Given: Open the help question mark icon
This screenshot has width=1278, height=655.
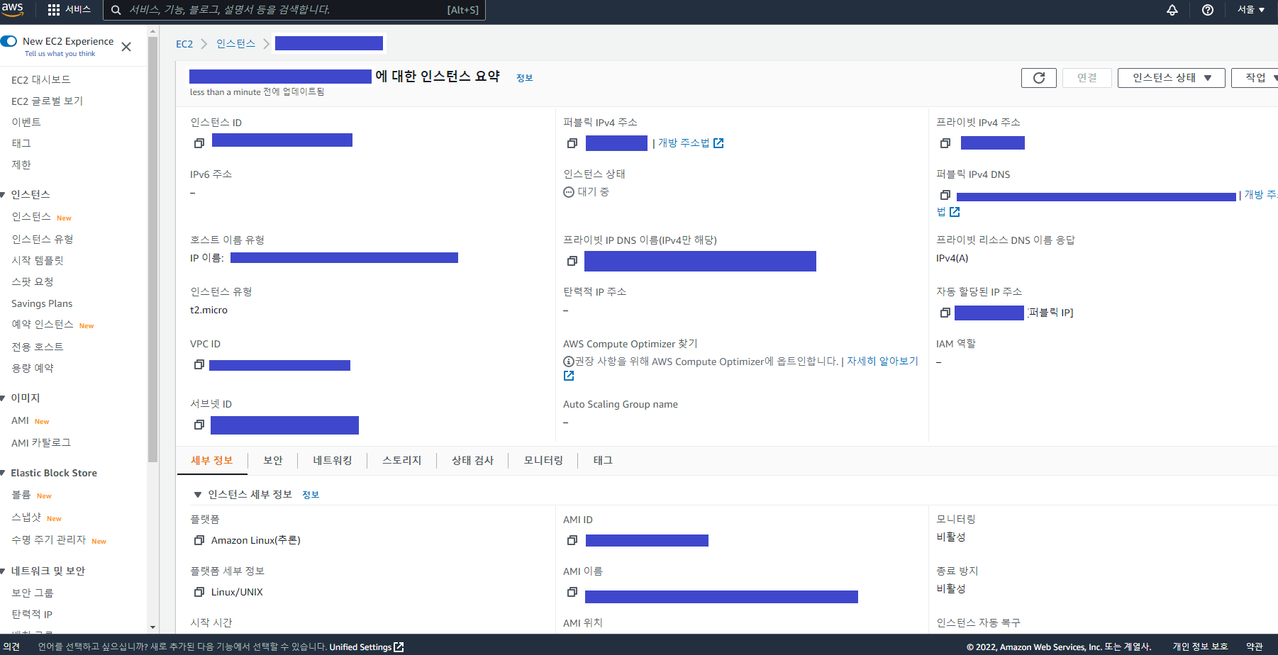Looking at the screenshot, I should (1208, 10).
